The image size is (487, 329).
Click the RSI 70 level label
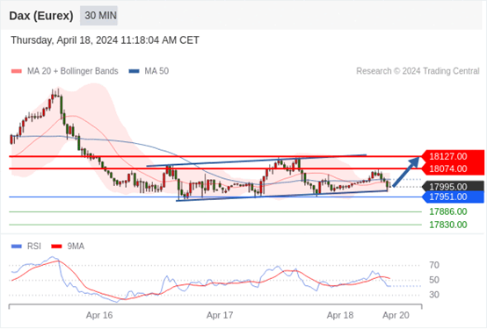[434, 266]
